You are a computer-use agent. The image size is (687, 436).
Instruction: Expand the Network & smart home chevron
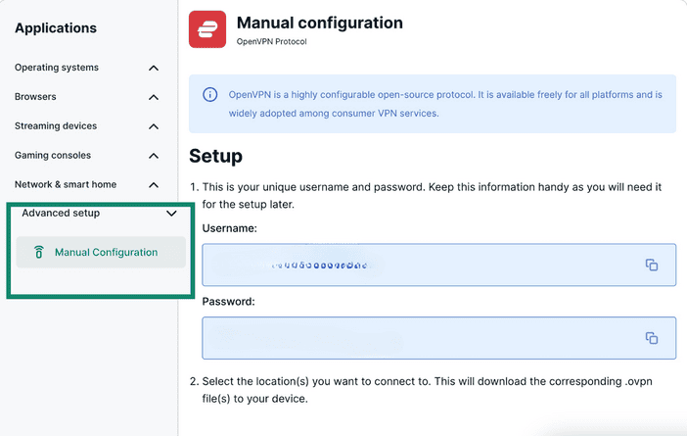click(x=154, y=185)
